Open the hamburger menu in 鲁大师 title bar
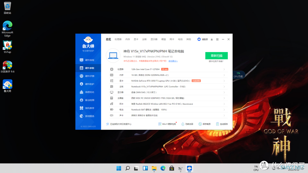Viewport: 308px width, 173px height. [x=217, y=39]
